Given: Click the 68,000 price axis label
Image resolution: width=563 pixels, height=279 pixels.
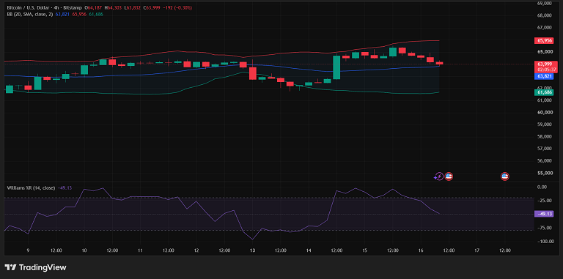Looking at the screenshot, I should click(x=545, y=15).
